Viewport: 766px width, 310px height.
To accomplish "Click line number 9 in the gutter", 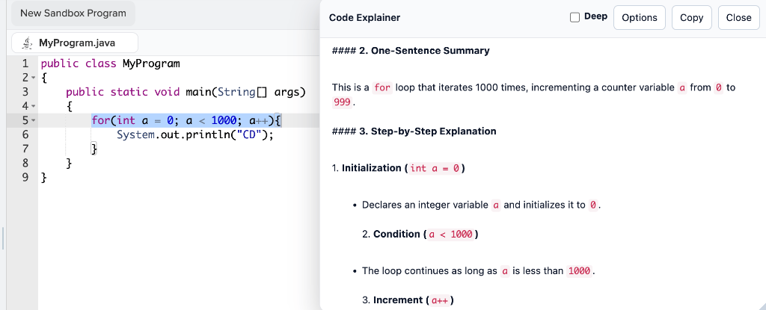I will tap(25, 177).
